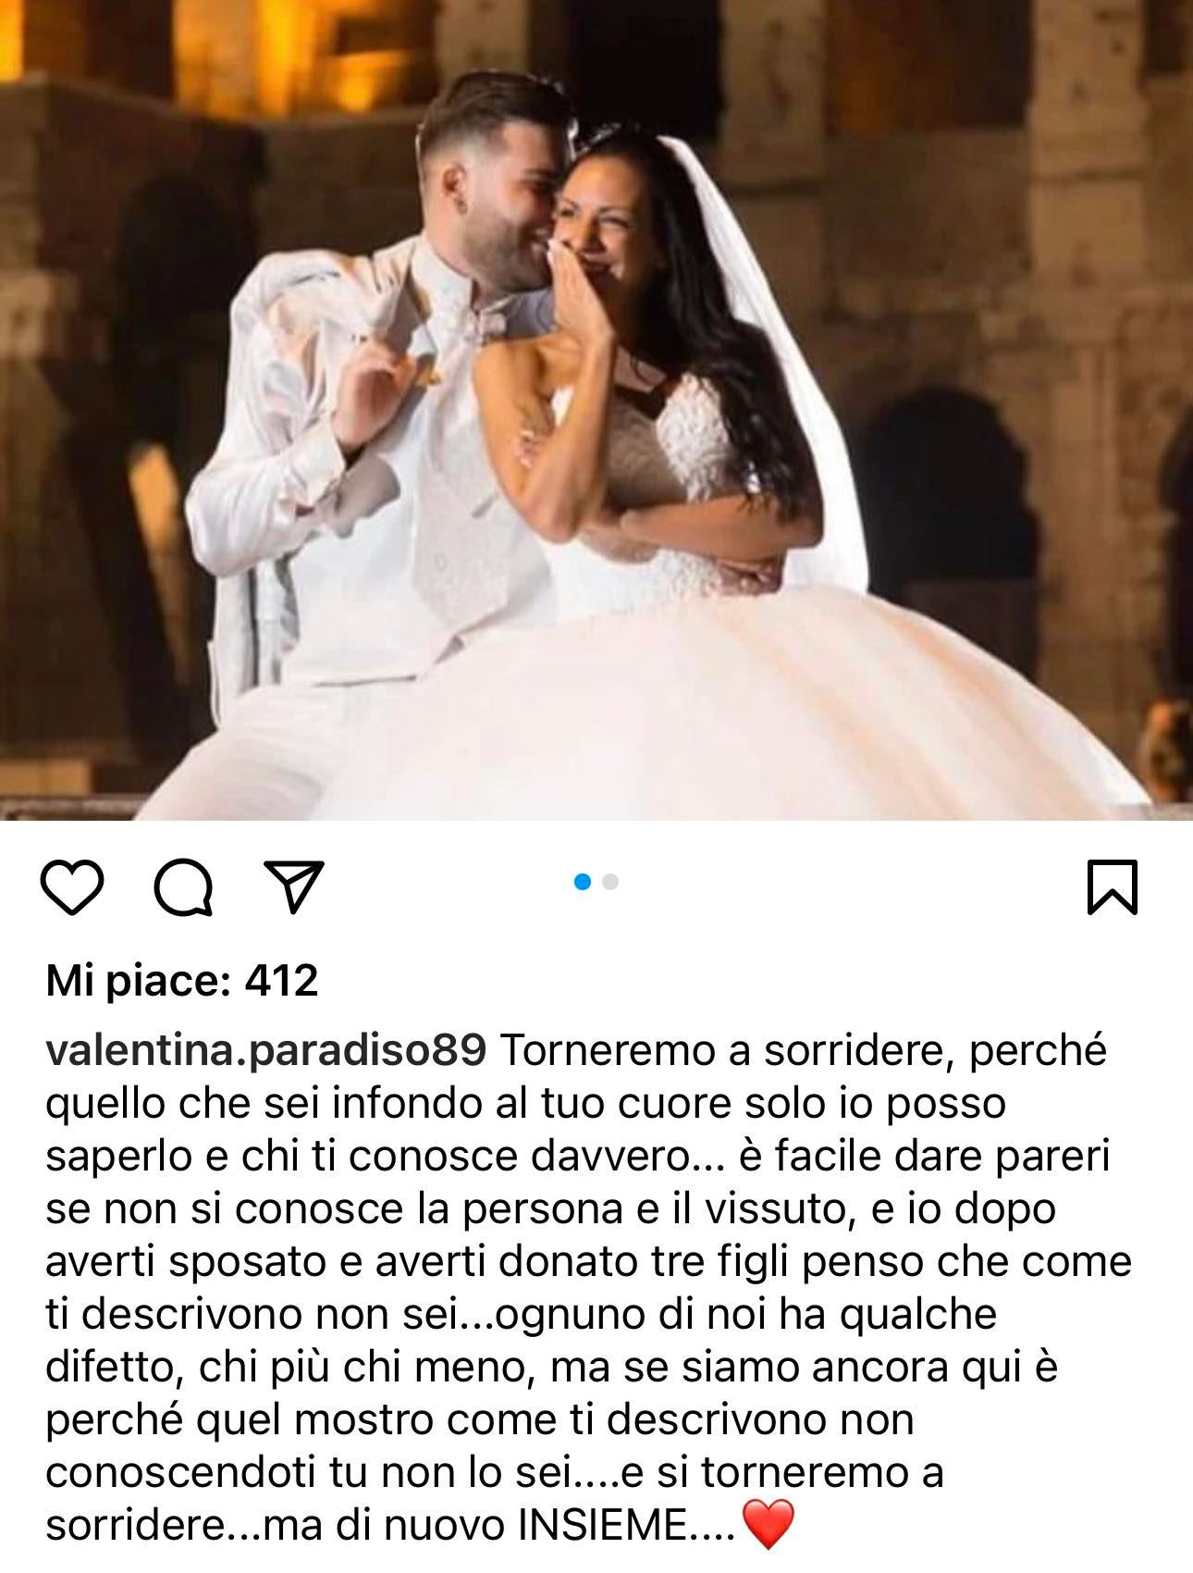Tap the red heart emoji in caption

coord(769,1527)
